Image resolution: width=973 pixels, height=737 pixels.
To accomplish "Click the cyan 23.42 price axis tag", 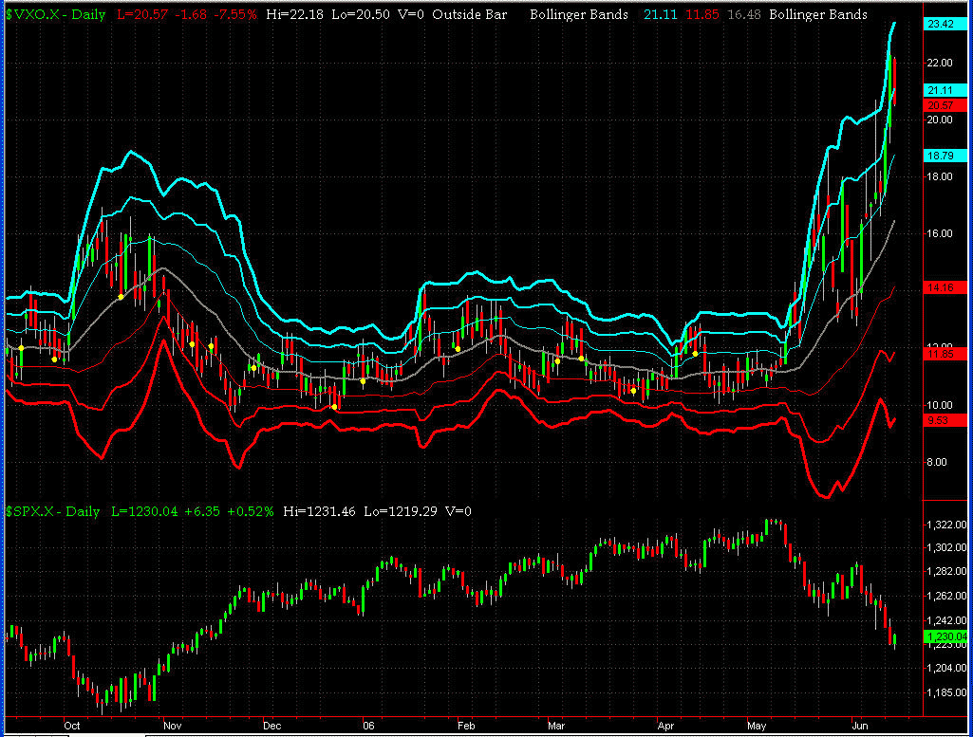I will click(x=945, y=24).
